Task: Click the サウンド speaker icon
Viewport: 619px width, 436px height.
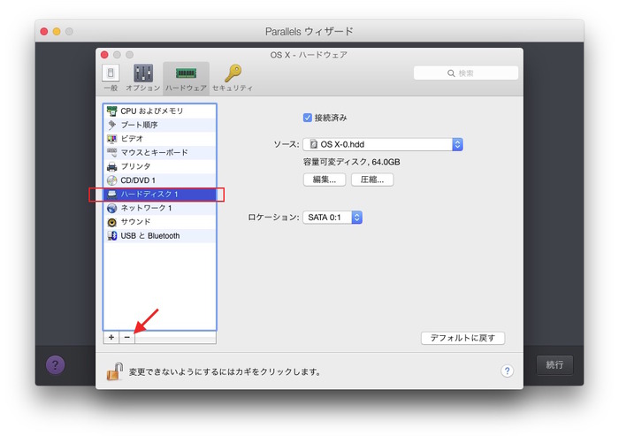Action: tap(112, 222)
